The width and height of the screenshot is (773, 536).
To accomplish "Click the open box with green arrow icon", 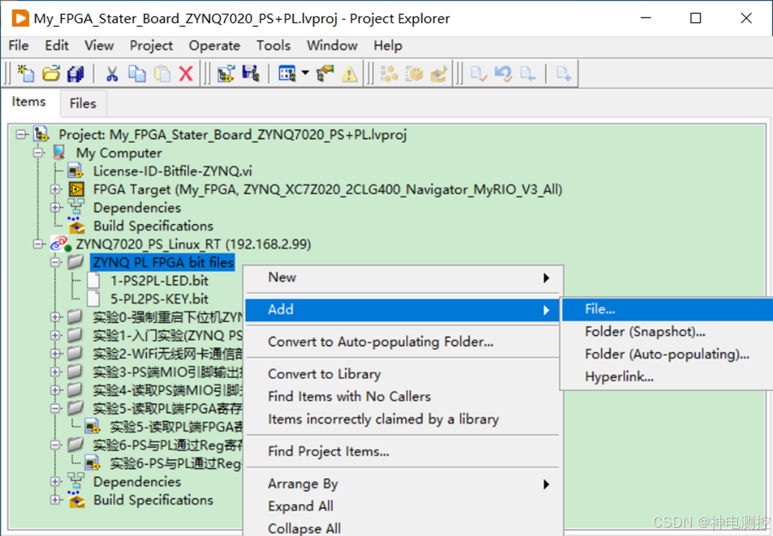I will coord(439,74).
